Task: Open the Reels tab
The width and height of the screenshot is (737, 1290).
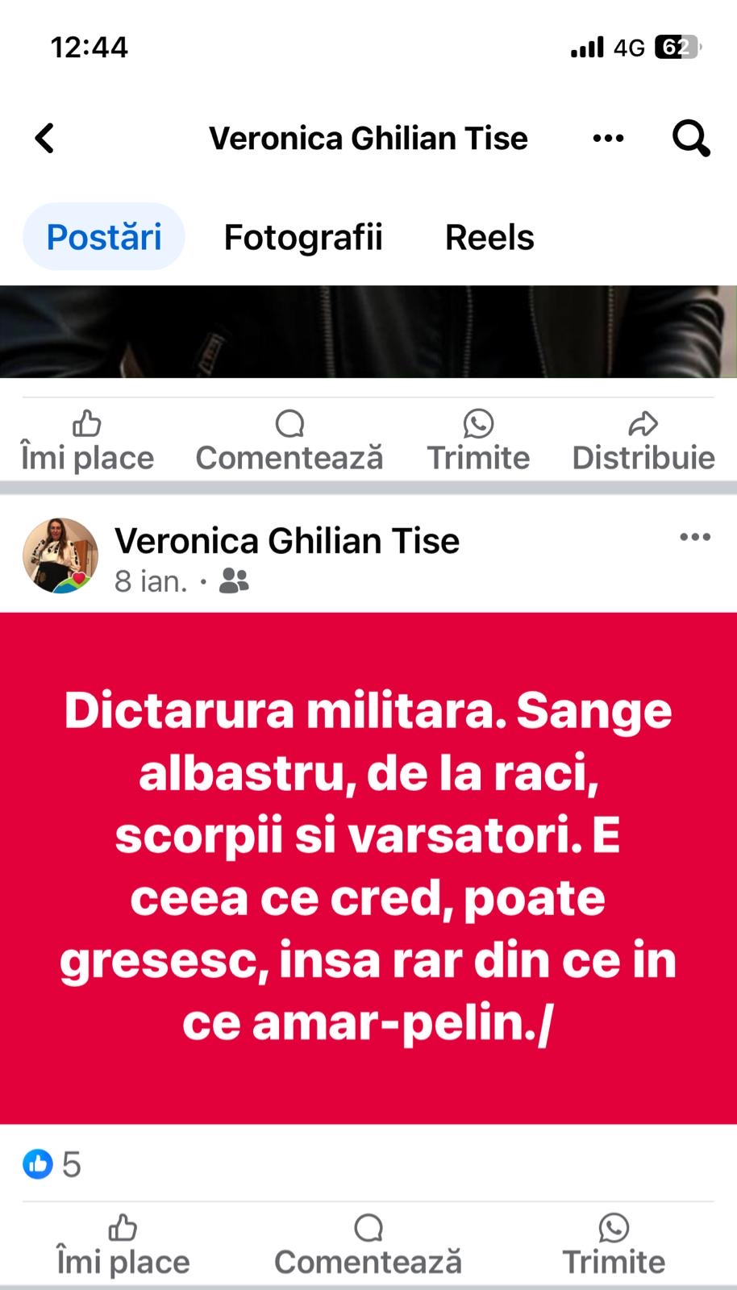Action: (x=489, y=237)
